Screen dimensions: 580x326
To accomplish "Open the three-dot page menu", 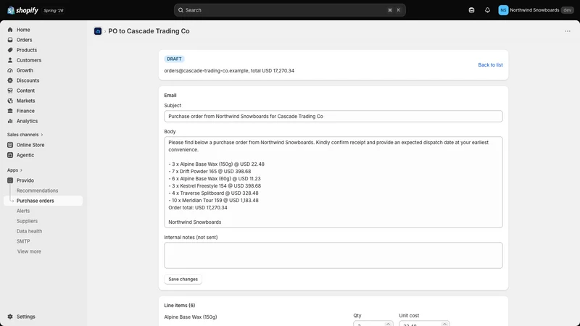I will (x=568, y=31).
